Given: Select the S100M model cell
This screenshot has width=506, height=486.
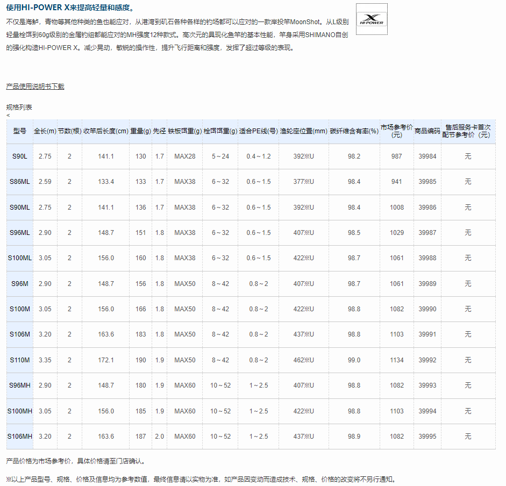Looking at the screenshot, I should click(20, 309).
